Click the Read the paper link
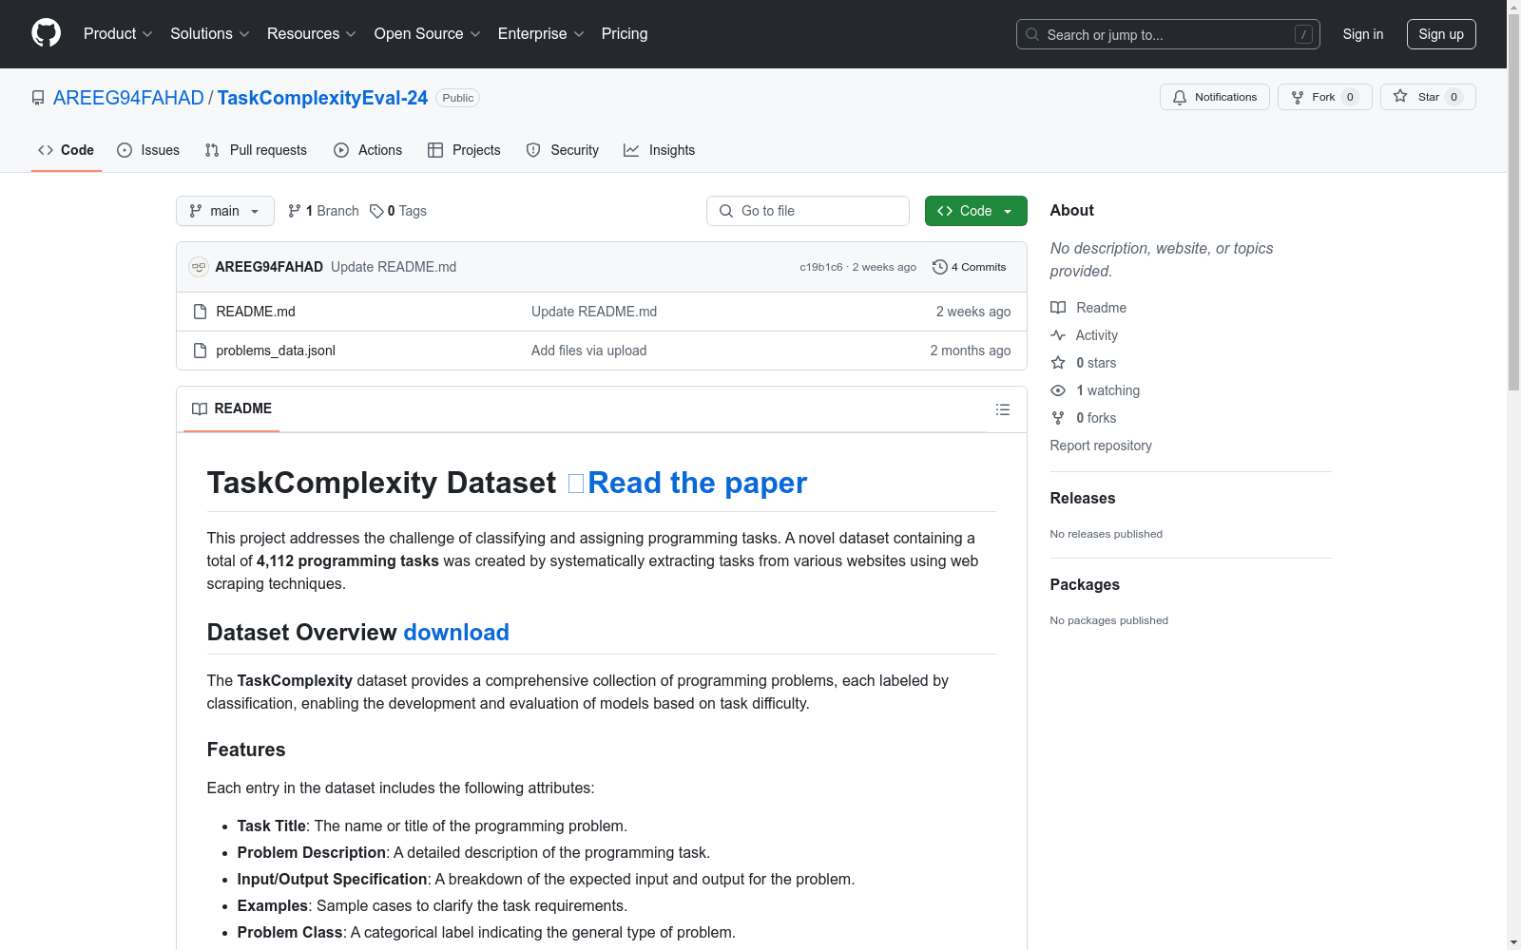1521x950 pixels. (698, 483)
